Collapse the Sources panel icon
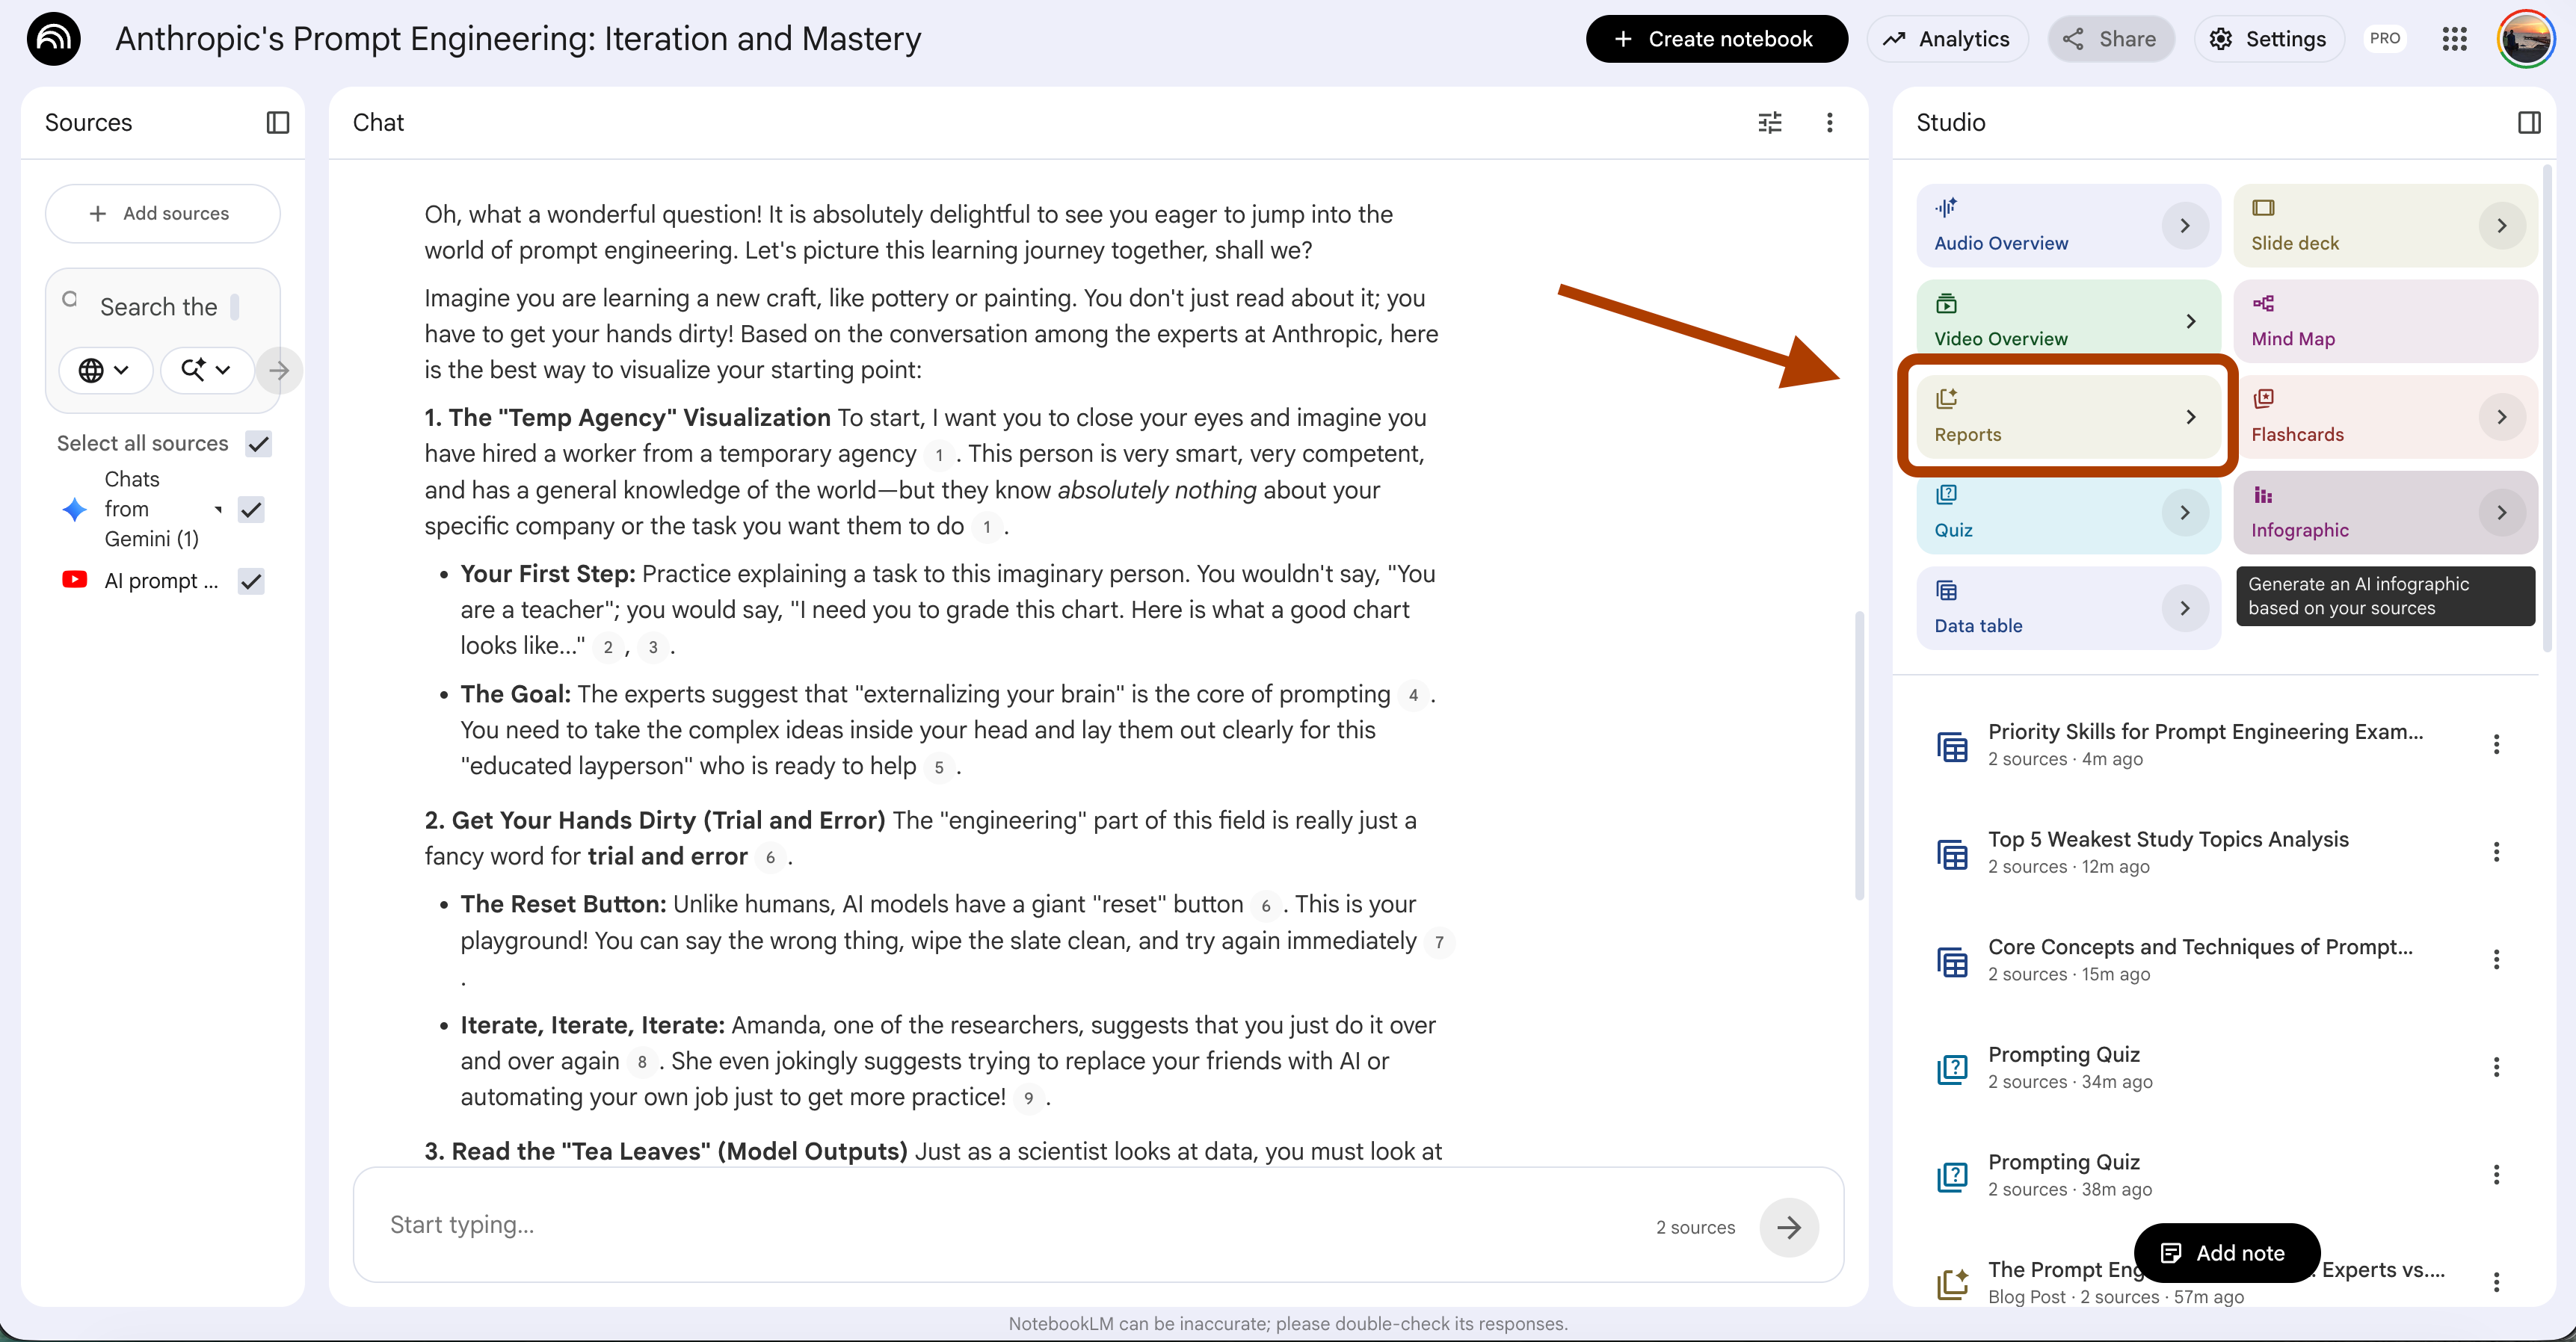 pyautogui.click(x=277, y=122)
